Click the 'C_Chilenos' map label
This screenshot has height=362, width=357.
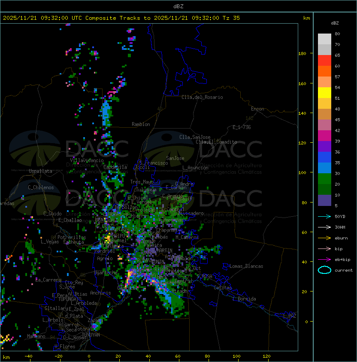pyautogui.click(x=41, y=187)
